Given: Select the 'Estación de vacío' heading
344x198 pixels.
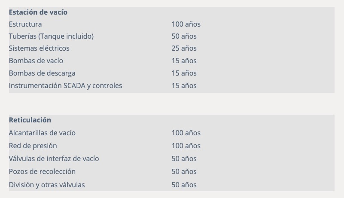Looking at the screenshot, I should [38, 12].
